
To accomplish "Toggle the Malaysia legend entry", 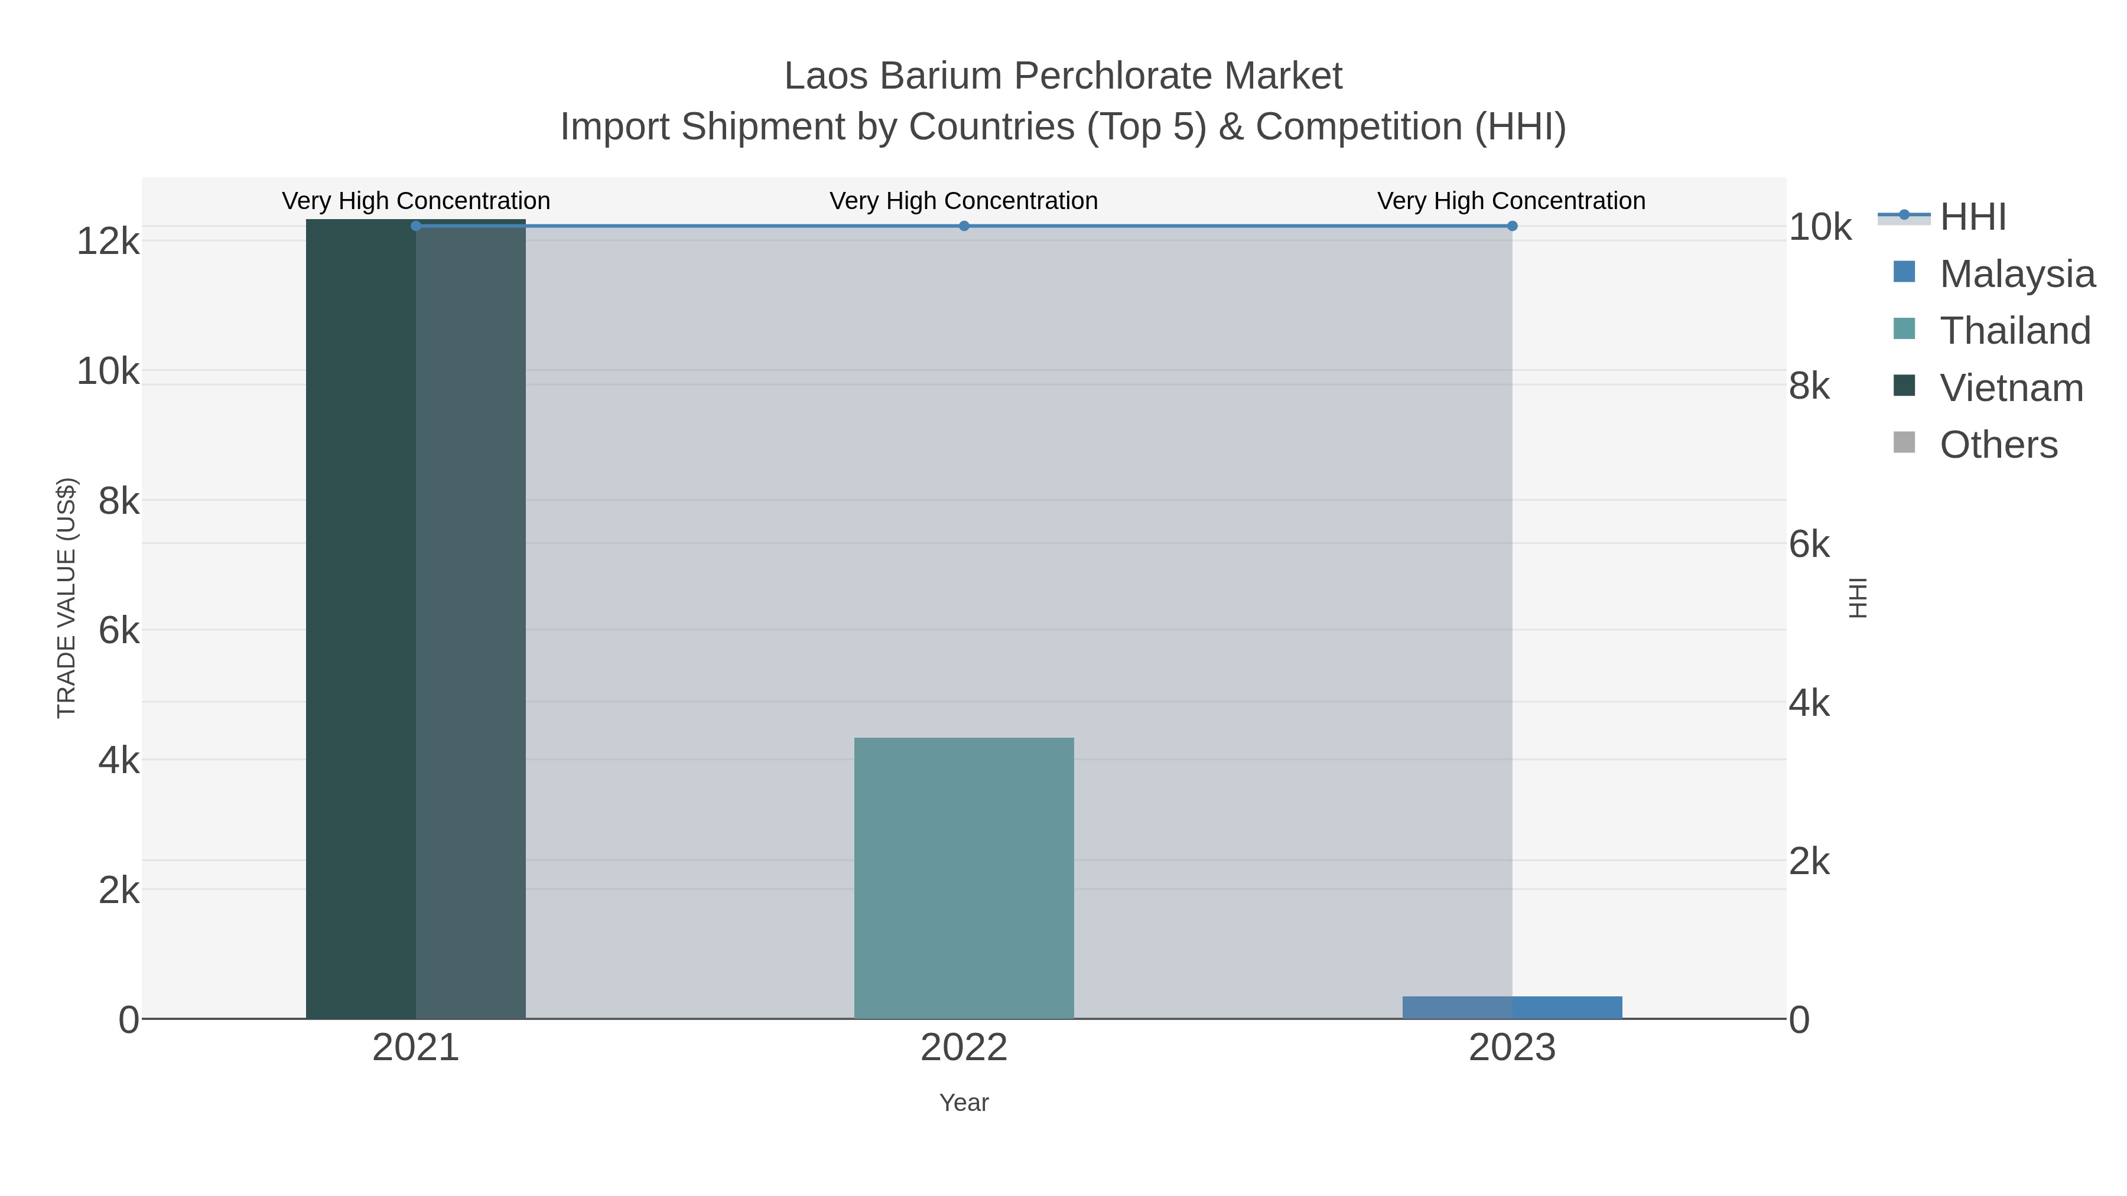I will pos(1993,273).
